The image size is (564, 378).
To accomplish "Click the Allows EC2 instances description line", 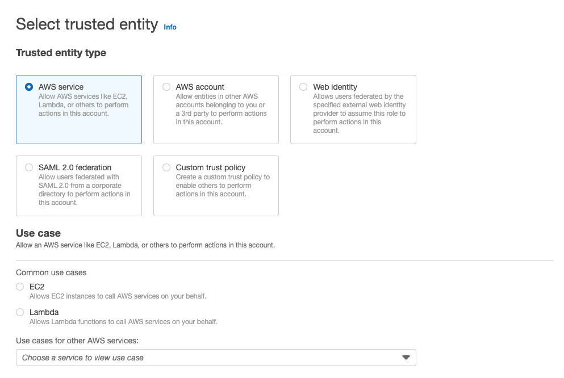I will point(118,296).
